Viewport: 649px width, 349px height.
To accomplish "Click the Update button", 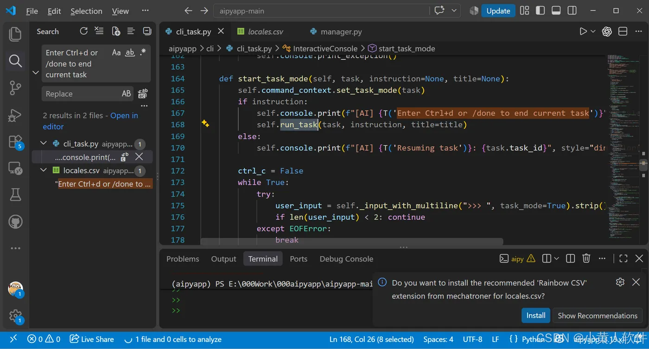I will pyautogui.click(x=498, y=11).
